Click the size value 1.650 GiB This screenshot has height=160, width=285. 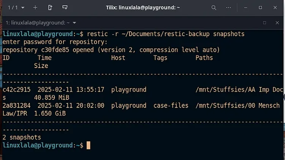(50, 114)
